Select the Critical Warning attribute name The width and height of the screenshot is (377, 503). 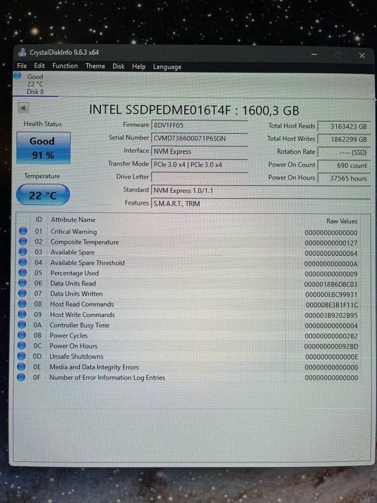click(74, 231)
